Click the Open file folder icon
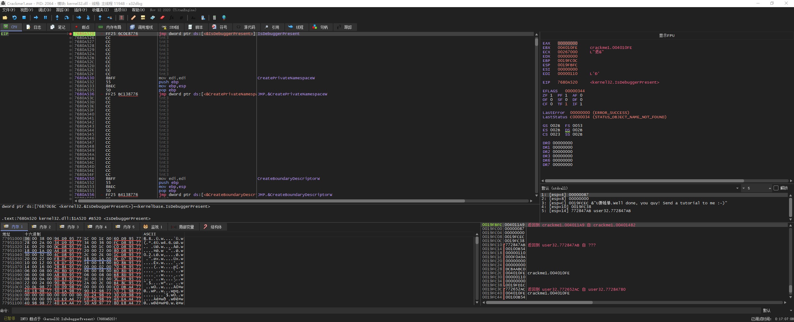 (5, 18)
